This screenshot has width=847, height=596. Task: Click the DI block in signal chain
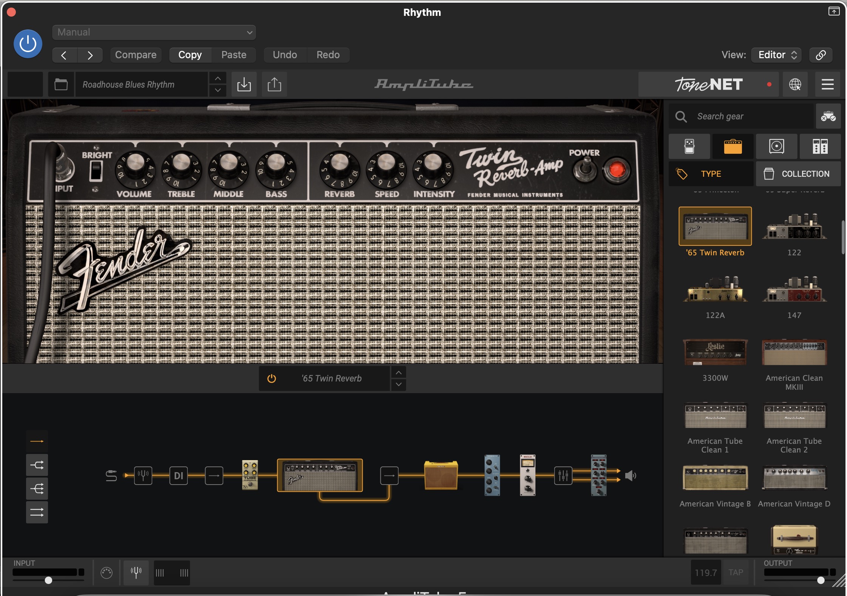pos(179,476)
